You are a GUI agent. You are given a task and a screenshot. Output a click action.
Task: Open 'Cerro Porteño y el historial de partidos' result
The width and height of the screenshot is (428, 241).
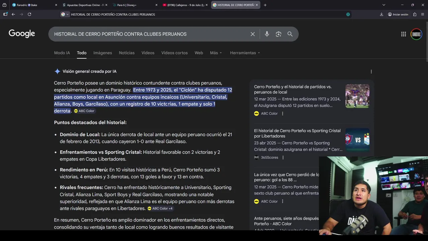(x=293, y=89)
